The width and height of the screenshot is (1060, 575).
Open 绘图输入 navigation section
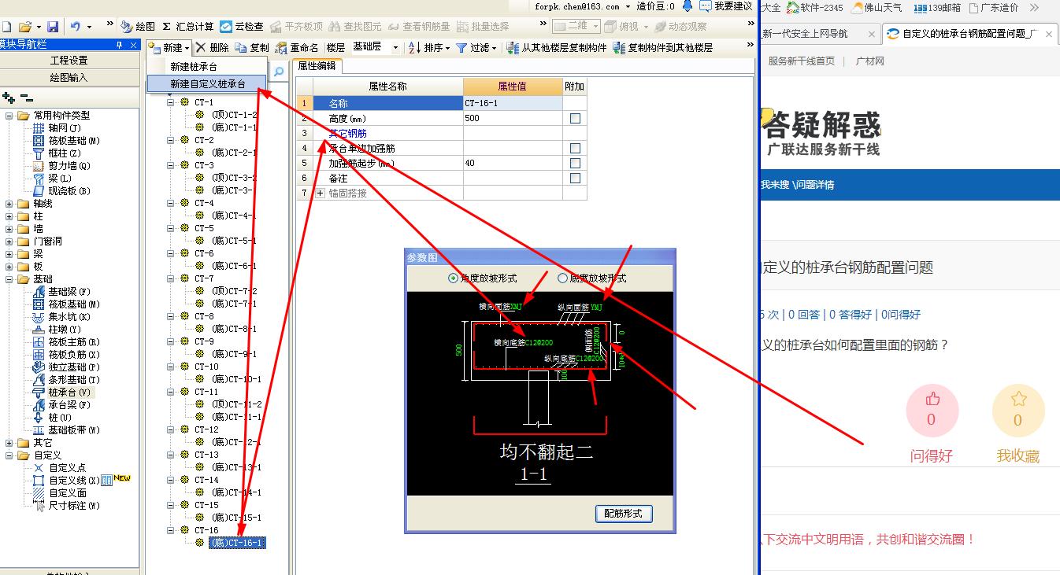69,77
